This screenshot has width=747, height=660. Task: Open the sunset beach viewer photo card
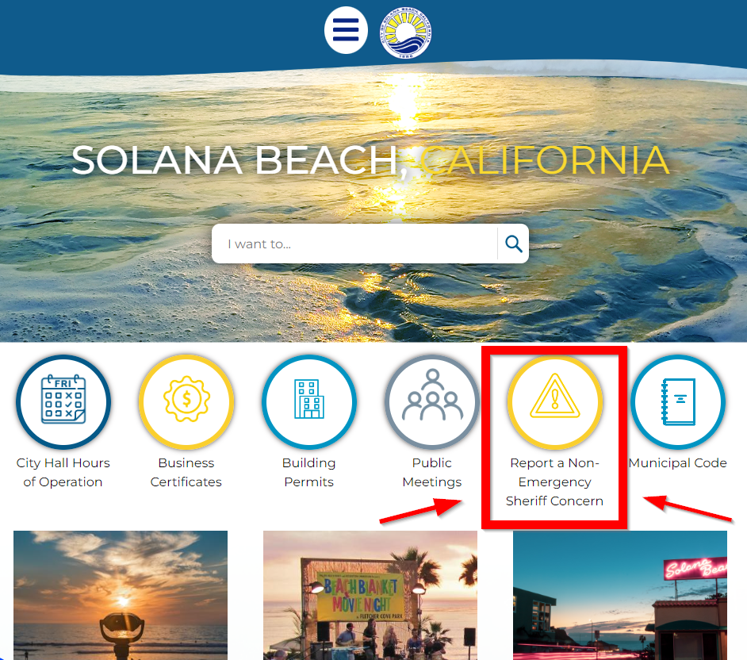[121, 595]
